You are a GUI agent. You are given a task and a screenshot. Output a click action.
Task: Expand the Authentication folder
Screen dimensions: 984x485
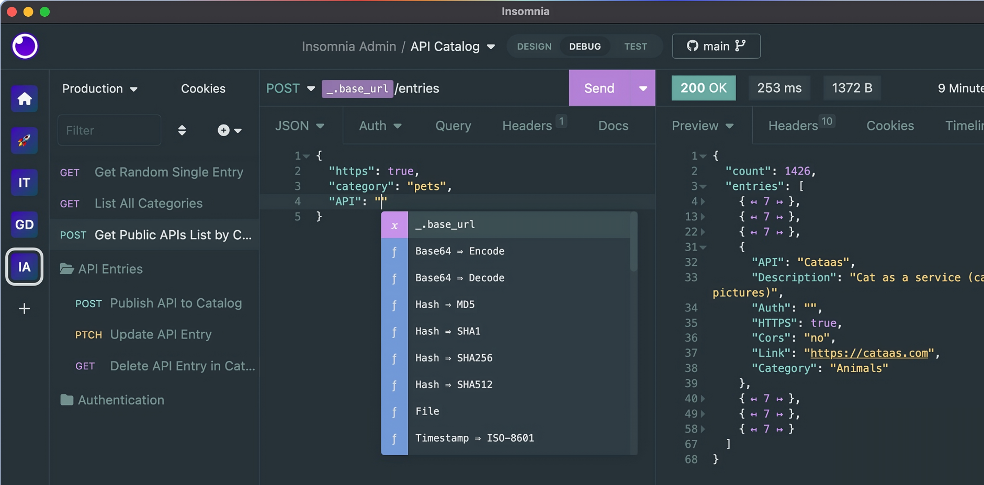(120, 400)
